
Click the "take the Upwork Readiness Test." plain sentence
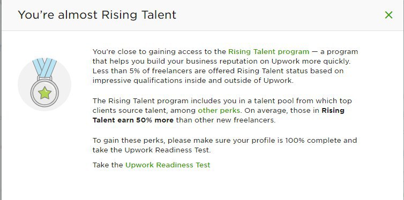pyautogui.click(x=152, y=150)
